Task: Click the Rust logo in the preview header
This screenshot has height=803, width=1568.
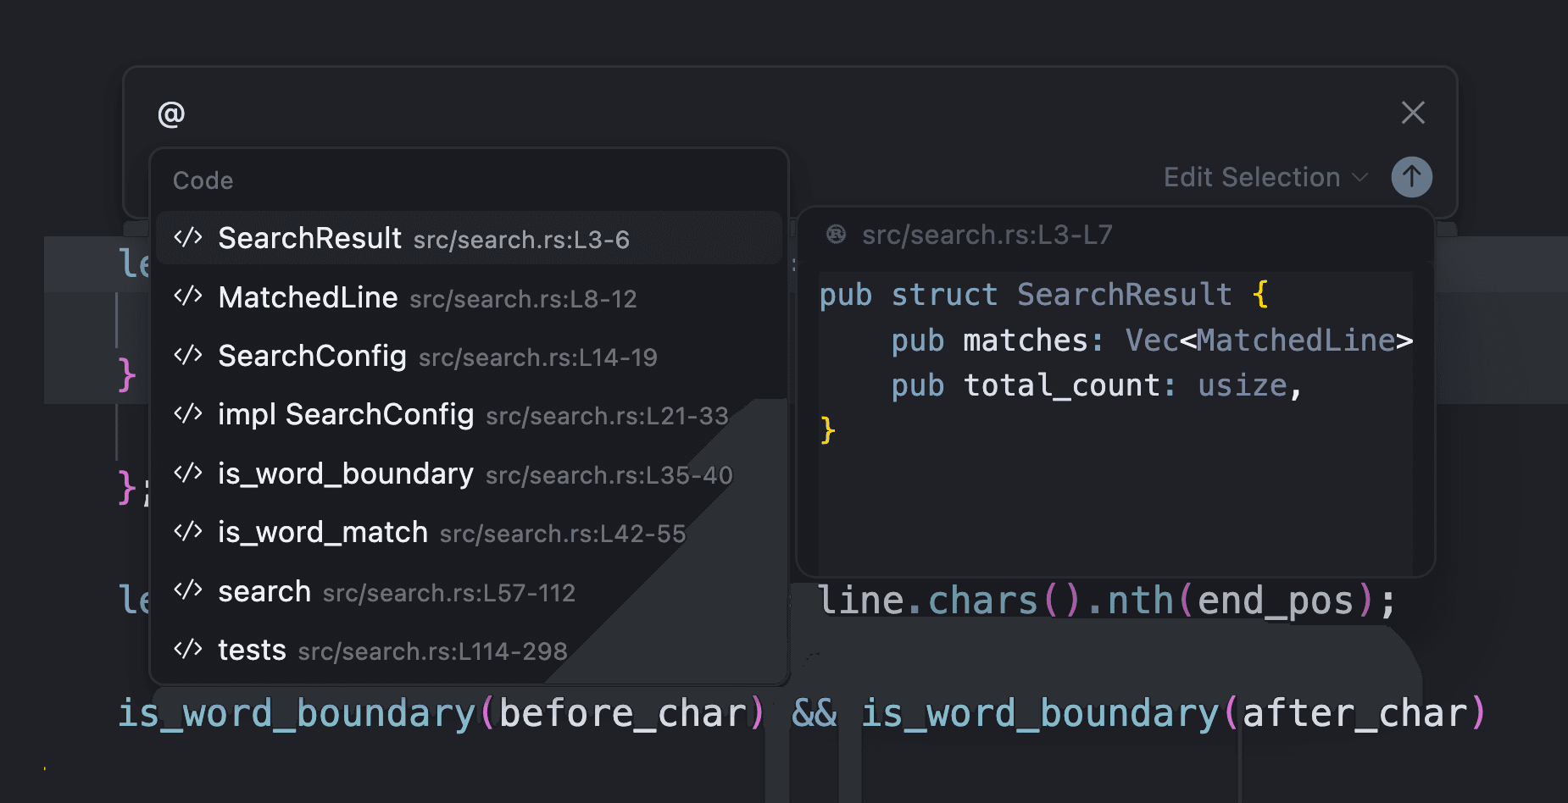Action: (836, 234)
